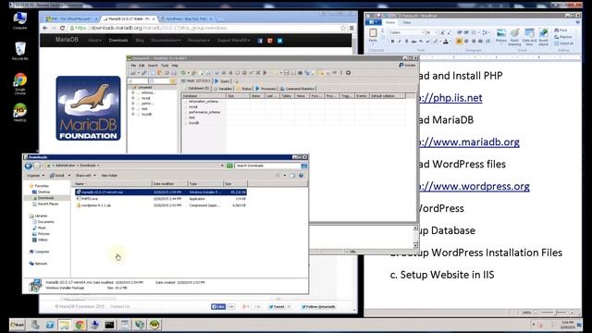Select the wordpress-4.1.1.zip file

[161, 205]
